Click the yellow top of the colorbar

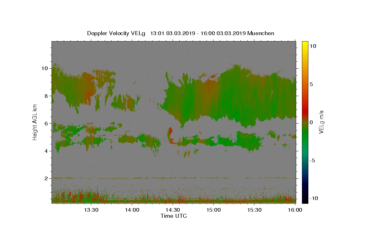(x=305, y=43)
